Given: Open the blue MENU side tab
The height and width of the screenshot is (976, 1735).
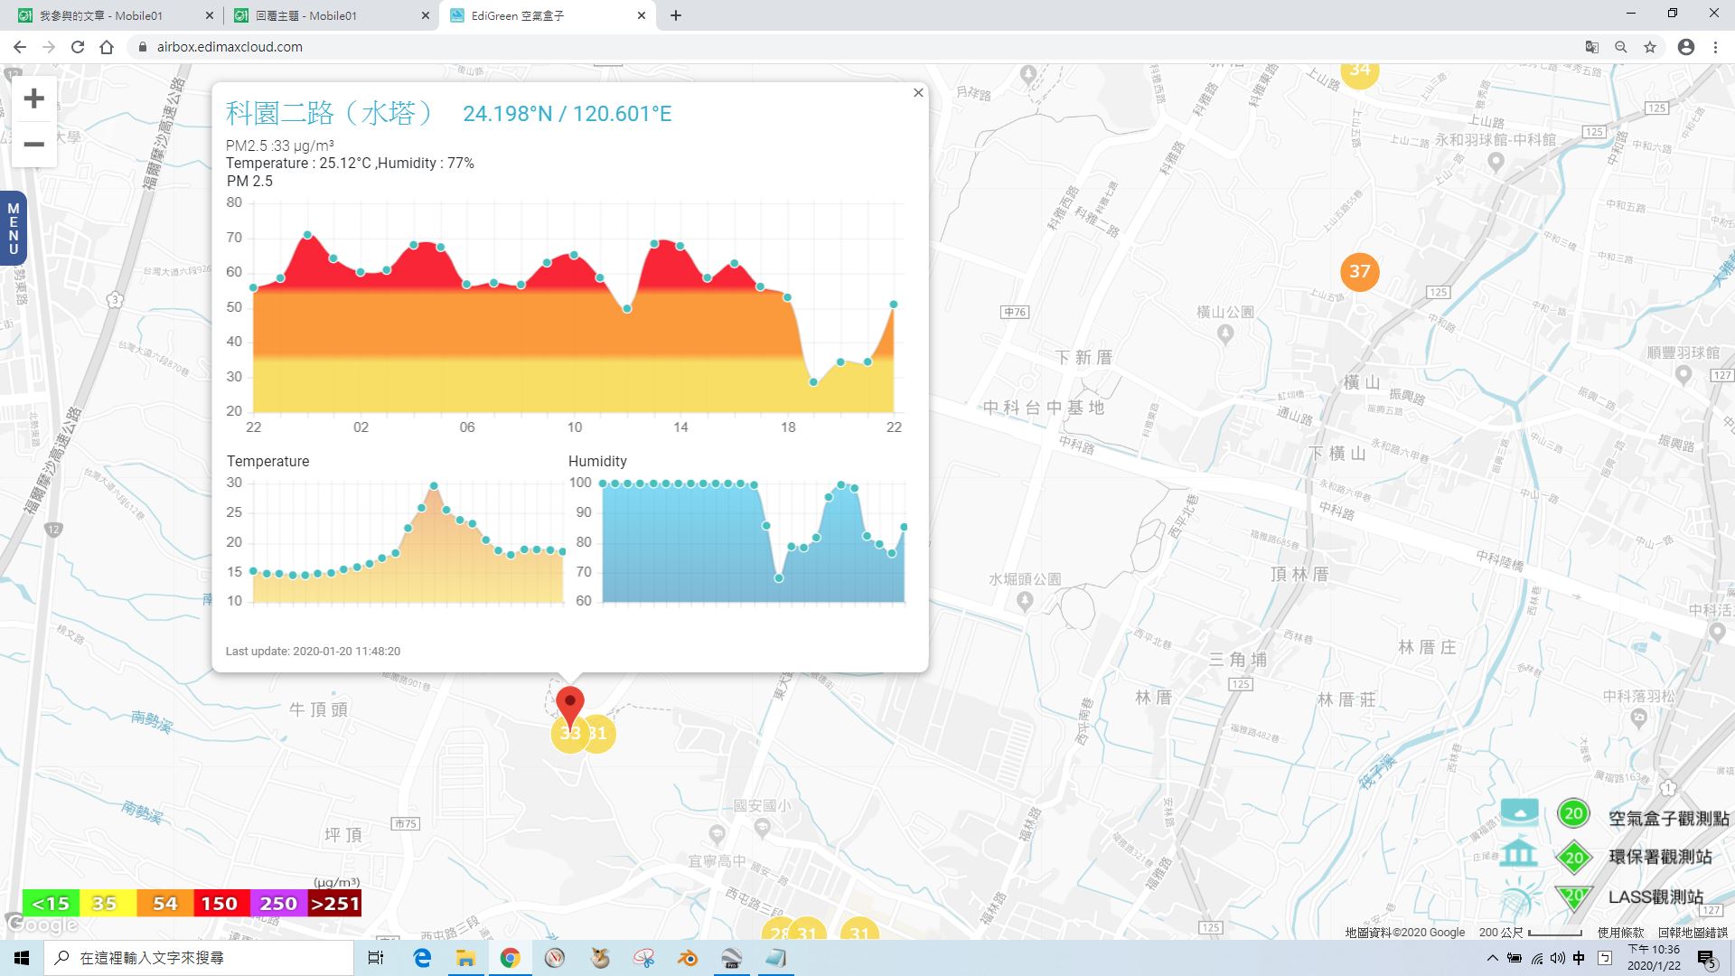Looking at the screenshot, I should click(x=13, y=229).
